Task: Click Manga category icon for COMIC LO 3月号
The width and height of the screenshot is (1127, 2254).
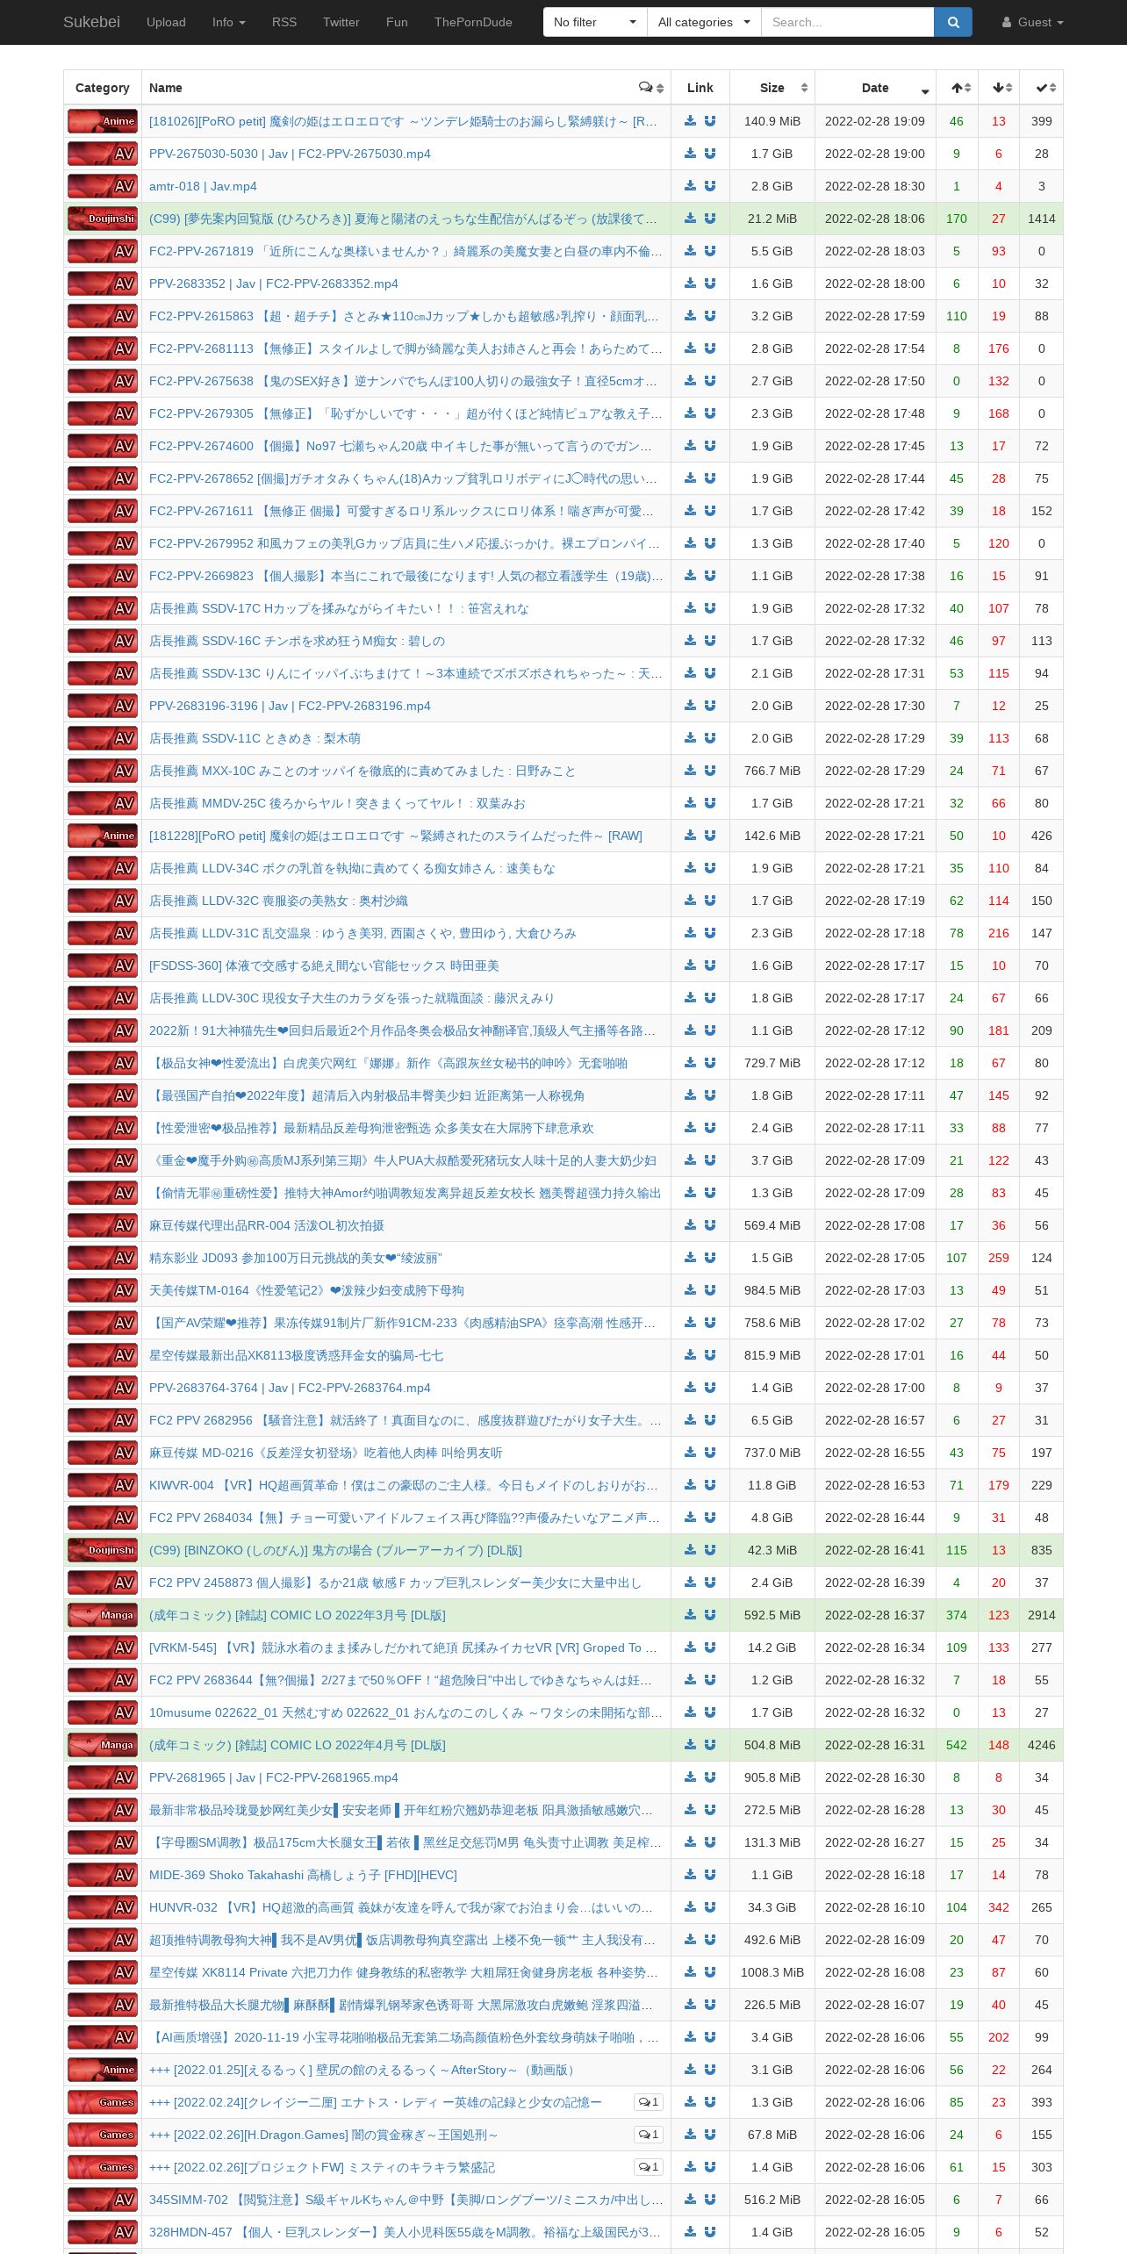Action: [x=103, y=1615]
